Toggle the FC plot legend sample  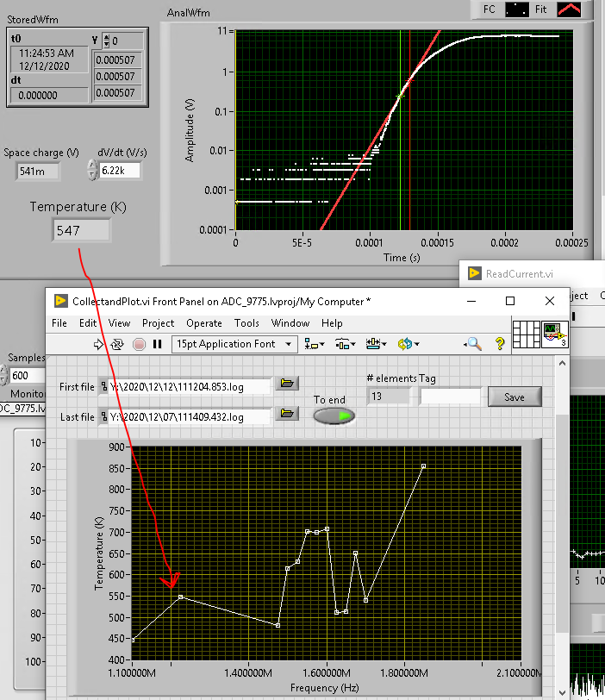[517, 9]
